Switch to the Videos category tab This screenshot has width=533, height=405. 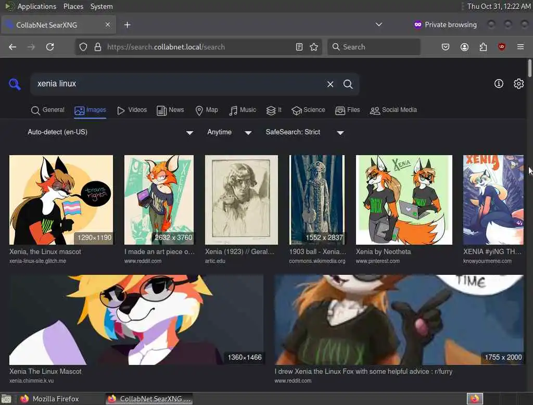pos(132,110)
